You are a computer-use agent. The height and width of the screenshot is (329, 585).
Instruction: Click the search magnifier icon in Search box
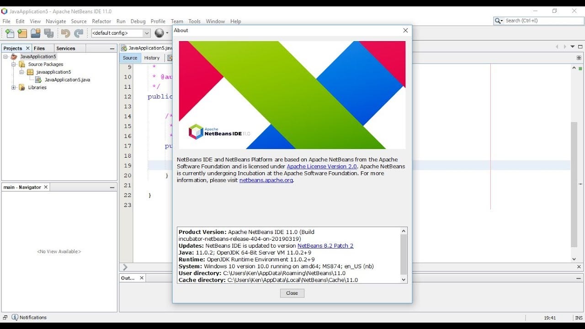point(498,21)
